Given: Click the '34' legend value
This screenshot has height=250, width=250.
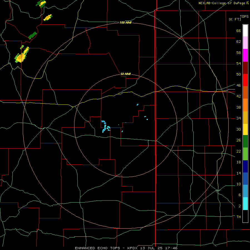Looking at the screenshot, I should [239, 118].
